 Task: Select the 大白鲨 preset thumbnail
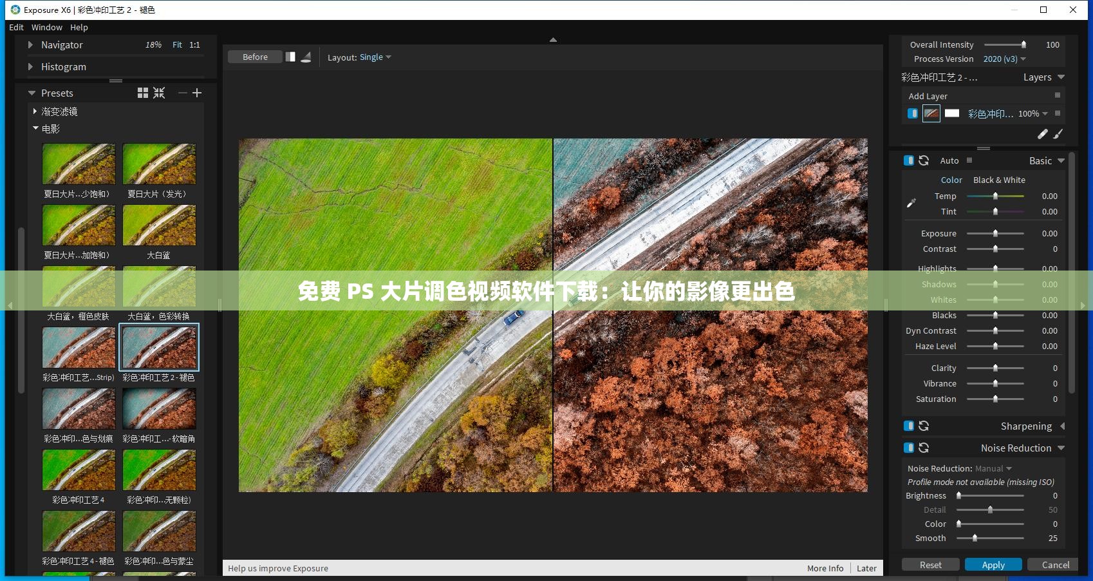pos(159,225)
